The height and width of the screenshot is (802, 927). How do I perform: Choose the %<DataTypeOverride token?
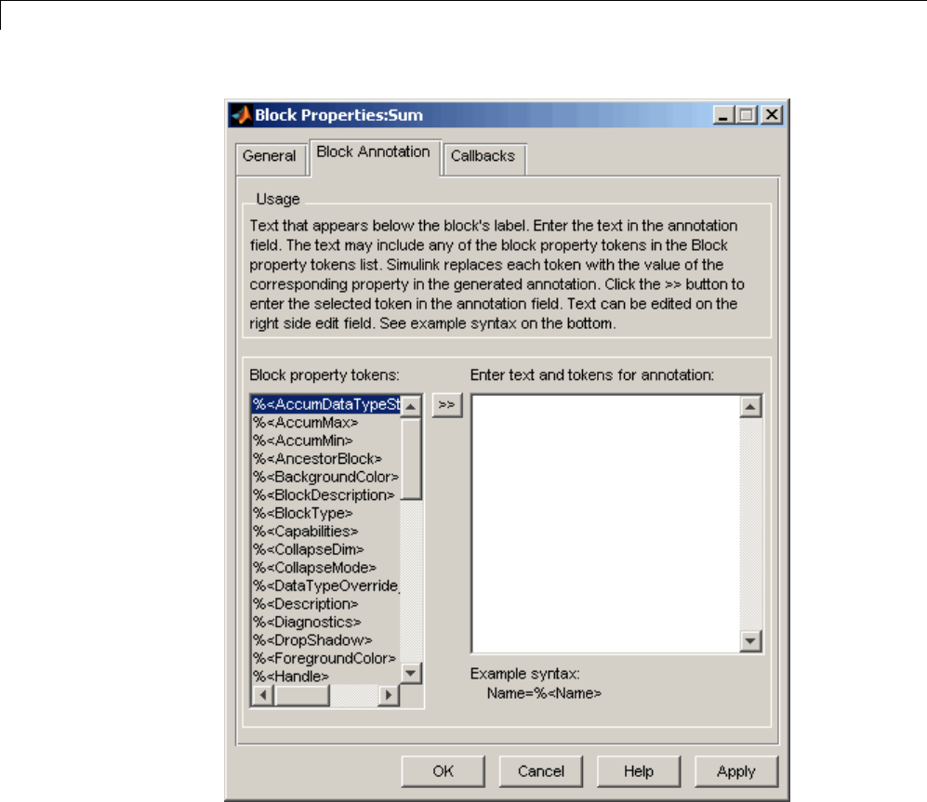(325, 585)
